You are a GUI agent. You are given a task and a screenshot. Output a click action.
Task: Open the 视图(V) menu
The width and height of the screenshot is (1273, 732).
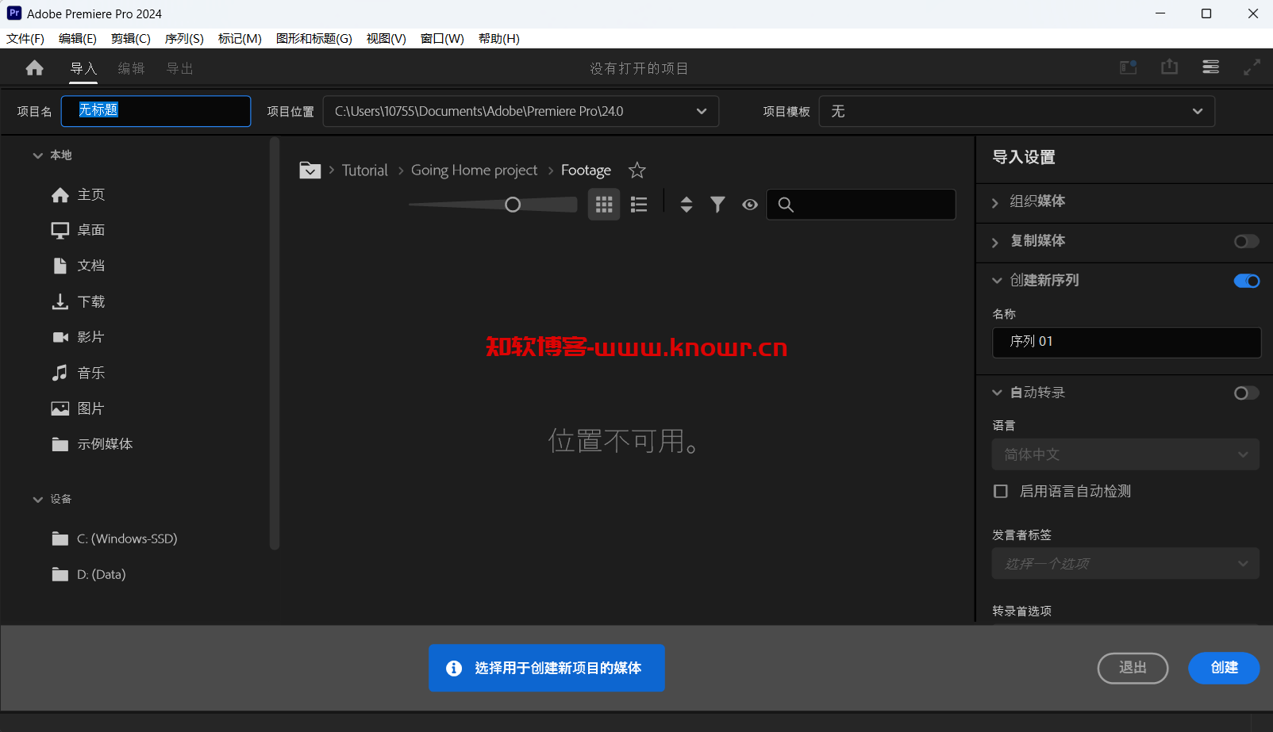click(x=387, y=39)
